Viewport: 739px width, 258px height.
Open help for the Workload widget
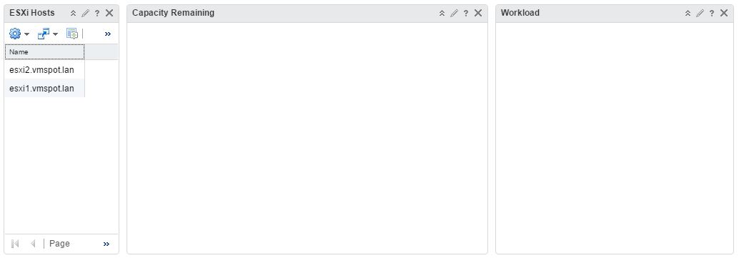point(712,13)
